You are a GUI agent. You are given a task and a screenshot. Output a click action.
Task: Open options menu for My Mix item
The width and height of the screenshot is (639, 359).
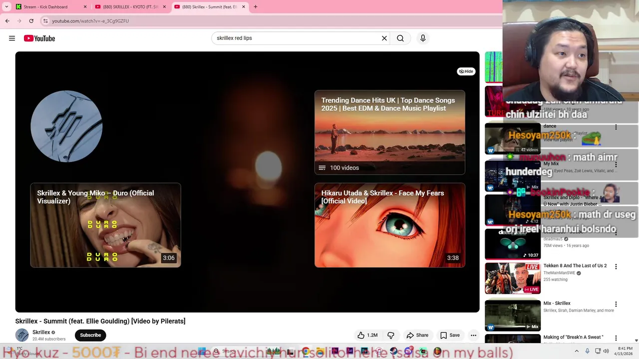click(x=616, y=165)
